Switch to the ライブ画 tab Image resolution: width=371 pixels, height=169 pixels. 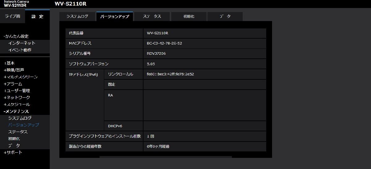12,16
